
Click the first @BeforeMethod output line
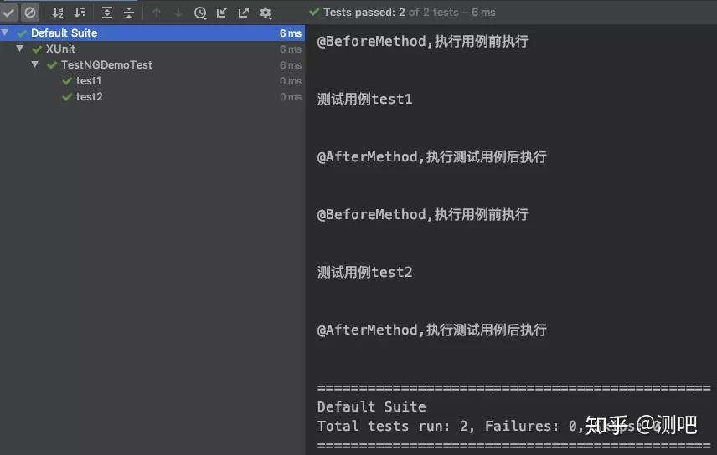pyautogui.click(x=422, y=42)
